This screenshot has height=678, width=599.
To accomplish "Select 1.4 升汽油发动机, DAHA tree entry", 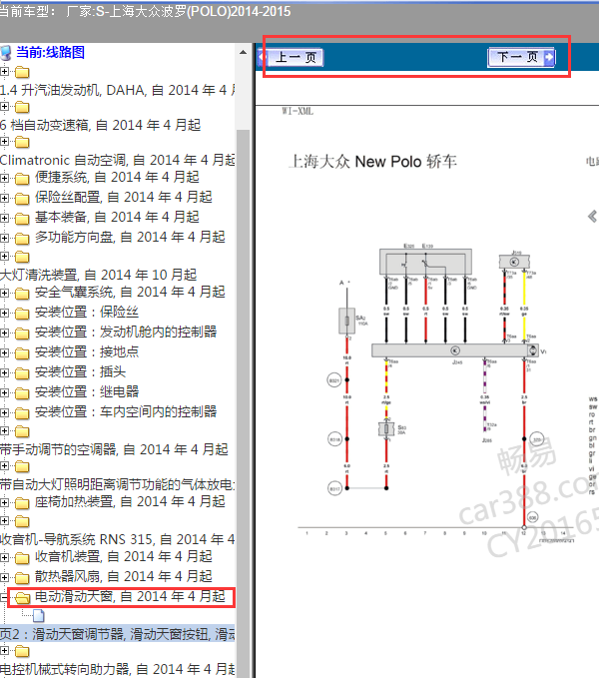I will pos(118,90).
